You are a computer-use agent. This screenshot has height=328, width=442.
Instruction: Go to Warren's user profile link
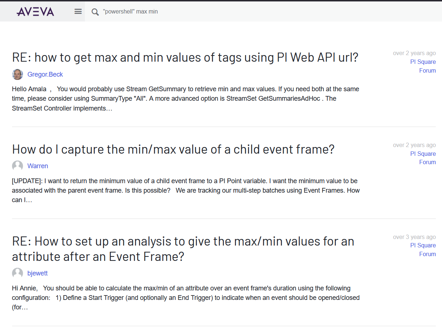click(x=38, y=166)
